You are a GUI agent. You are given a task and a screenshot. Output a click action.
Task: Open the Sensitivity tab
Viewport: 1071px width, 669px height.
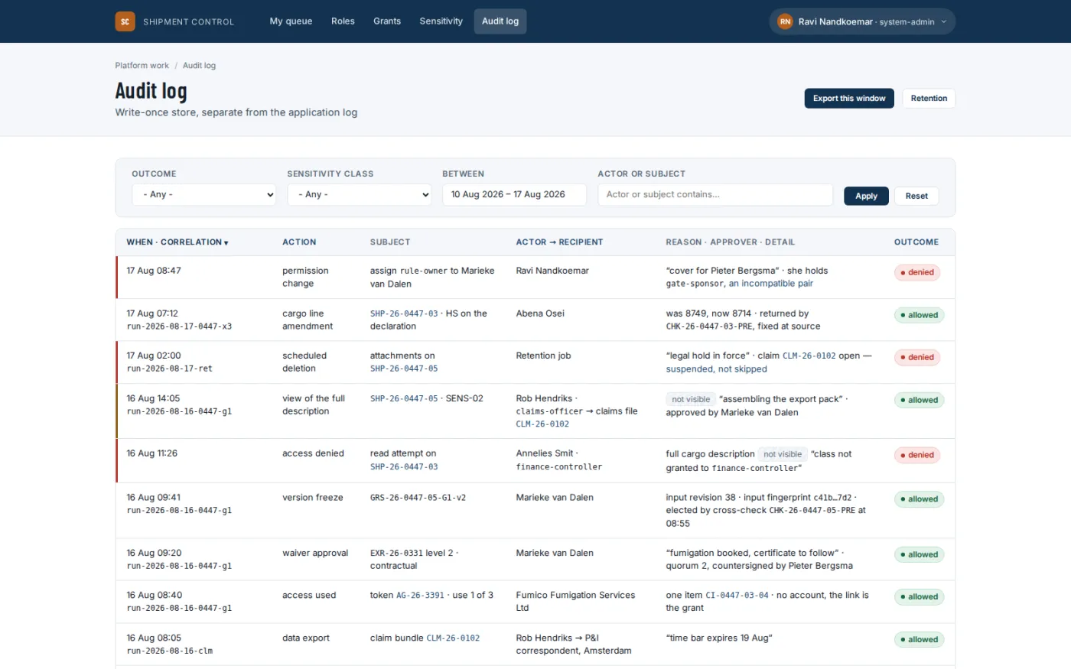(441, 21)
